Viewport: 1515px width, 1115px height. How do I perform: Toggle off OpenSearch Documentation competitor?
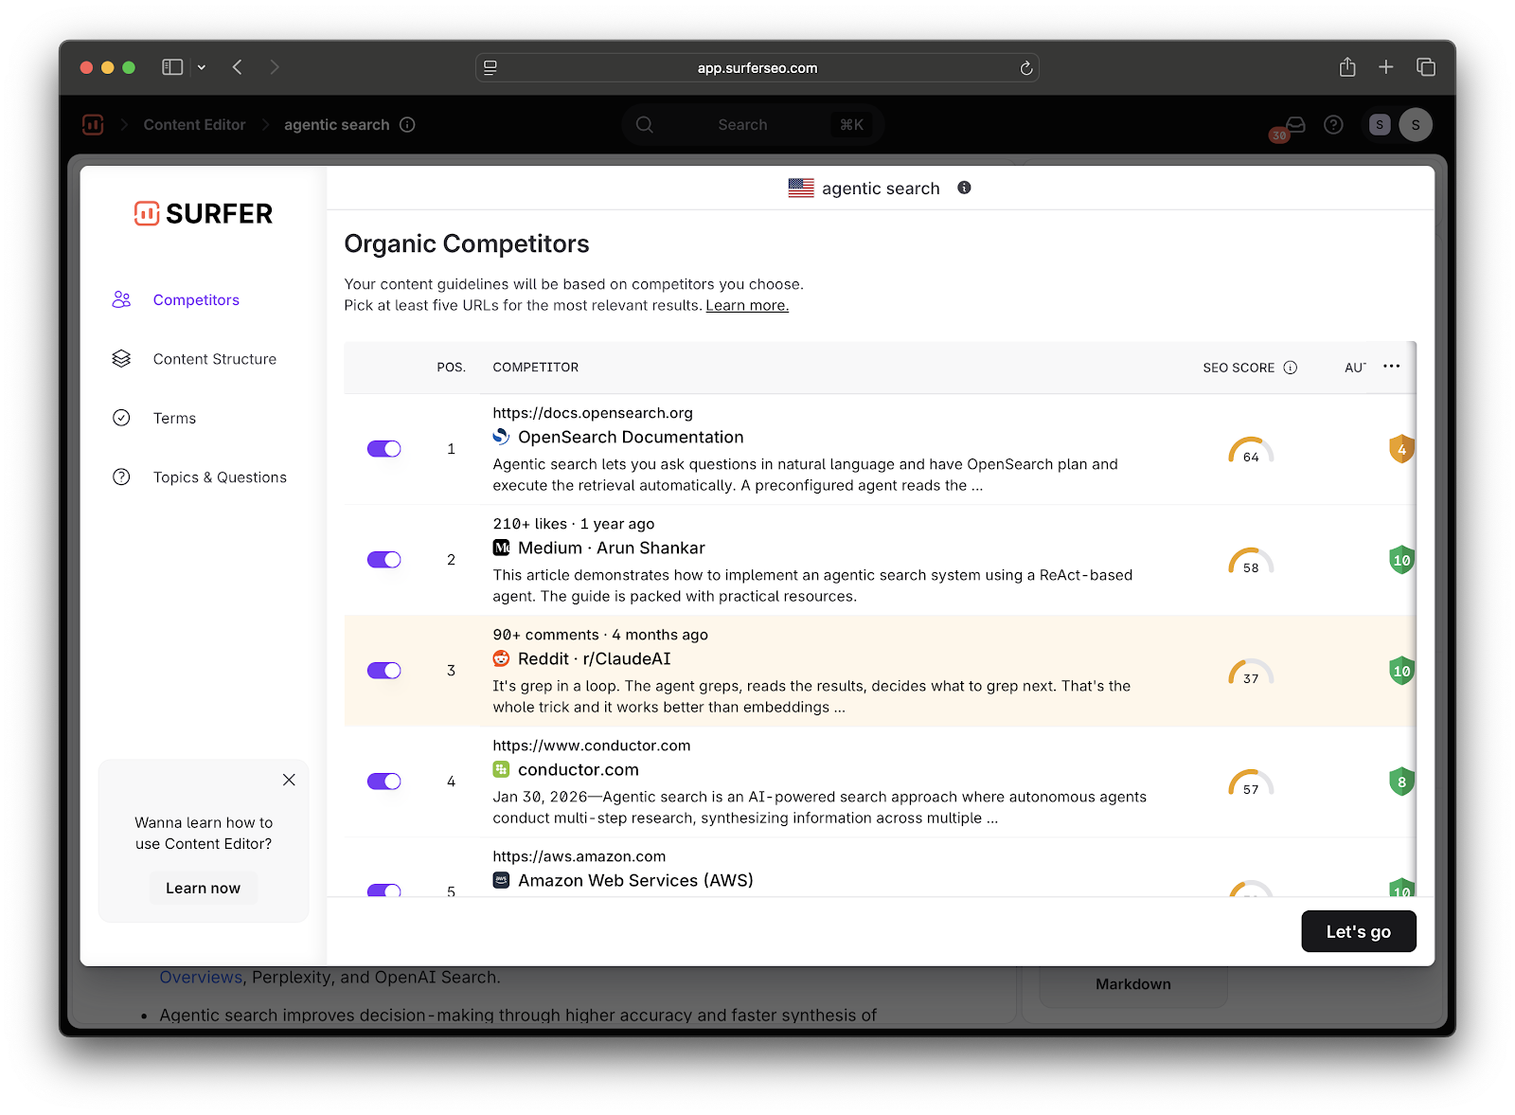tap(384, 449)
